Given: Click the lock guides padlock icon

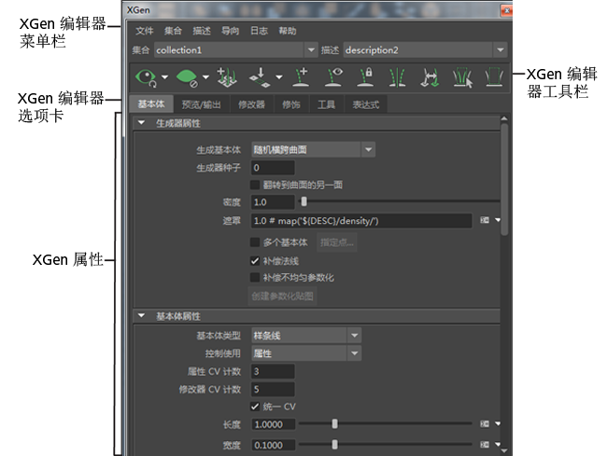Looking at the screenshot, I should point(365,77).
